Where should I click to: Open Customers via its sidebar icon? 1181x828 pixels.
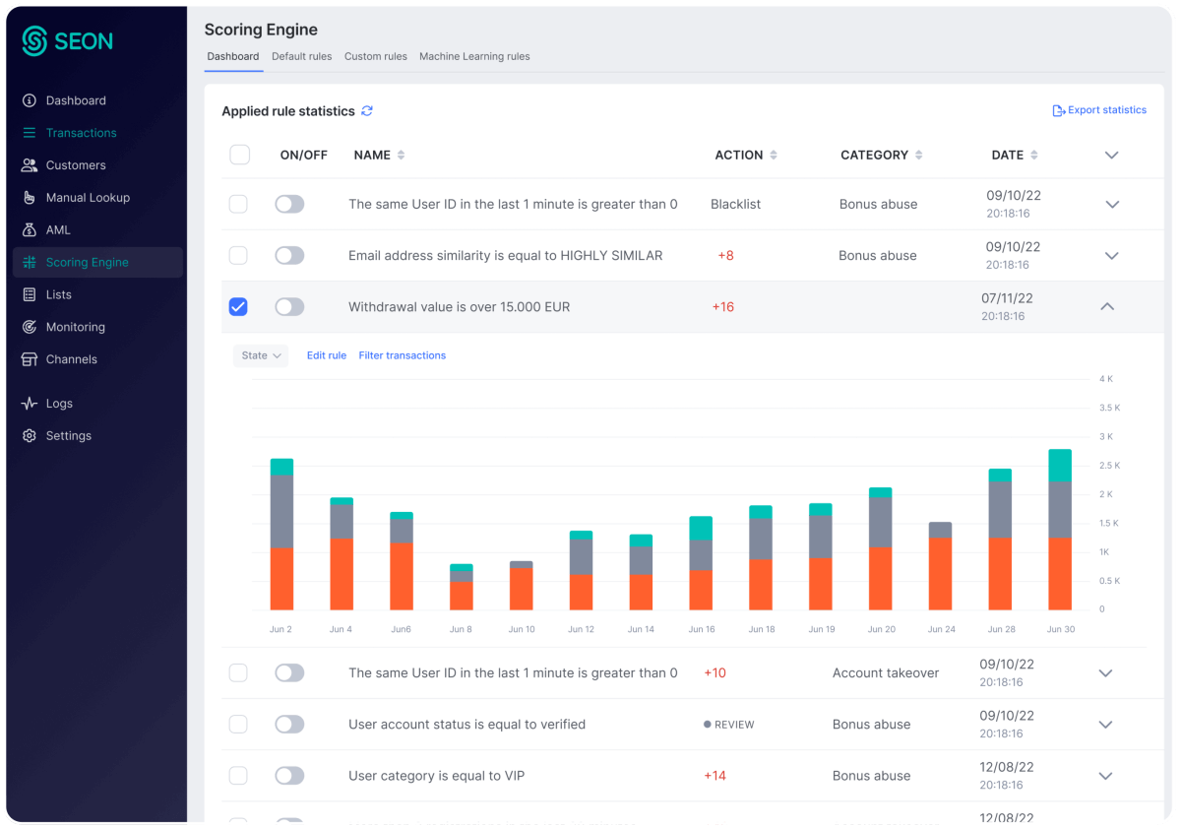pyautogui.click(x=30, y=165)
